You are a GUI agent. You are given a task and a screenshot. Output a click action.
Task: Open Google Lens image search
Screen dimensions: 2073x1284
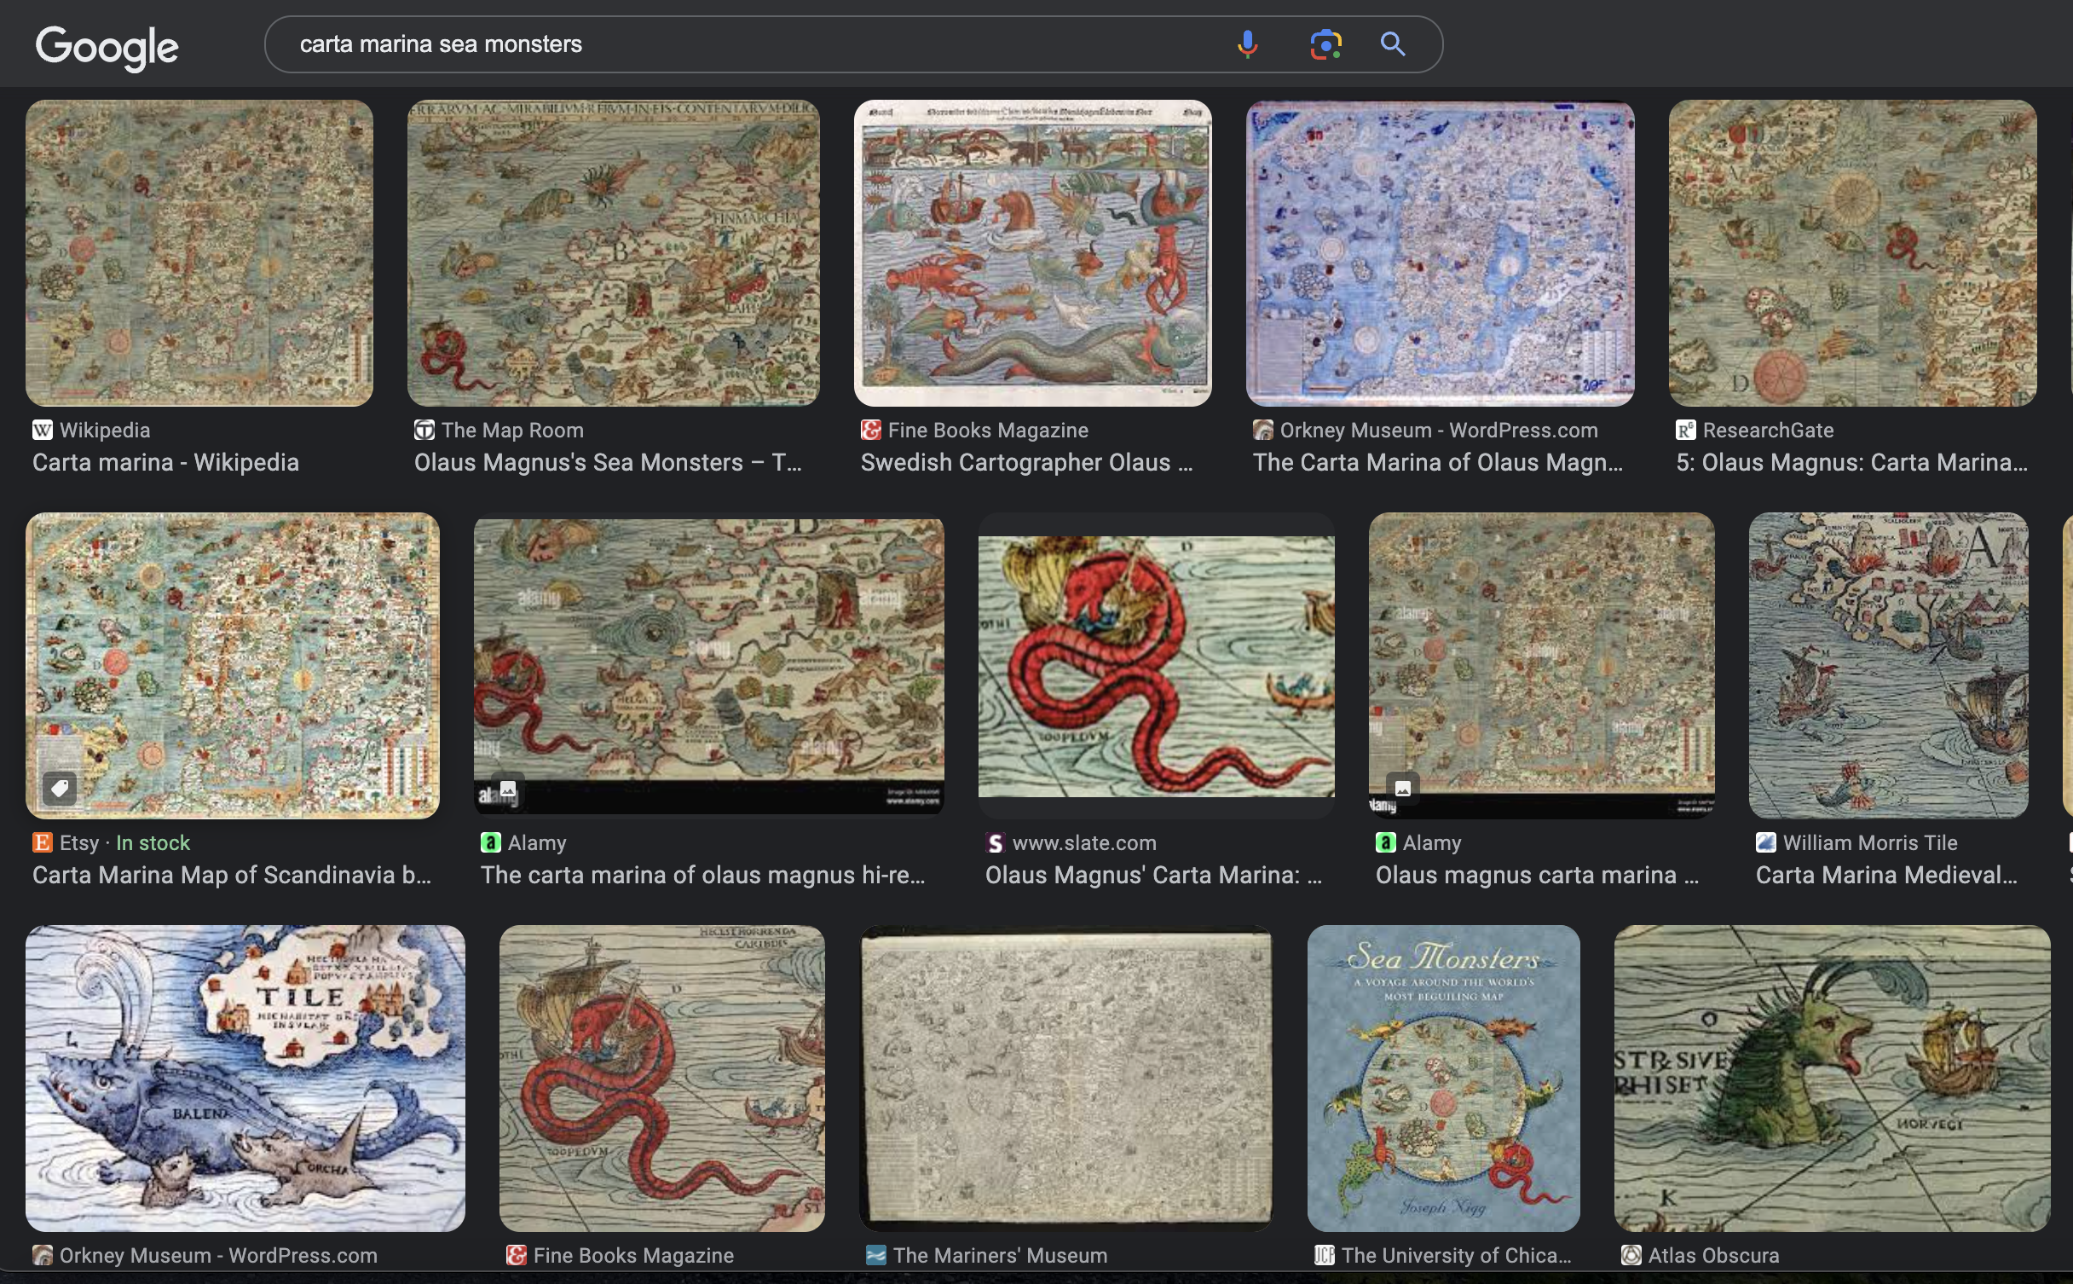coord(1325,43)
